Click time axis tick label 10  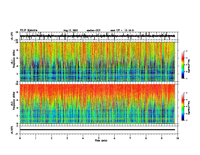[178, 138]
